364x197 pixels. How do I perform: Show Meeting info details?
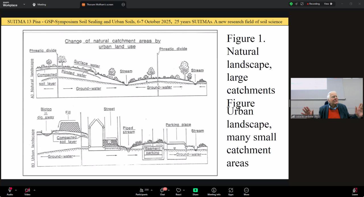point(214,191)
